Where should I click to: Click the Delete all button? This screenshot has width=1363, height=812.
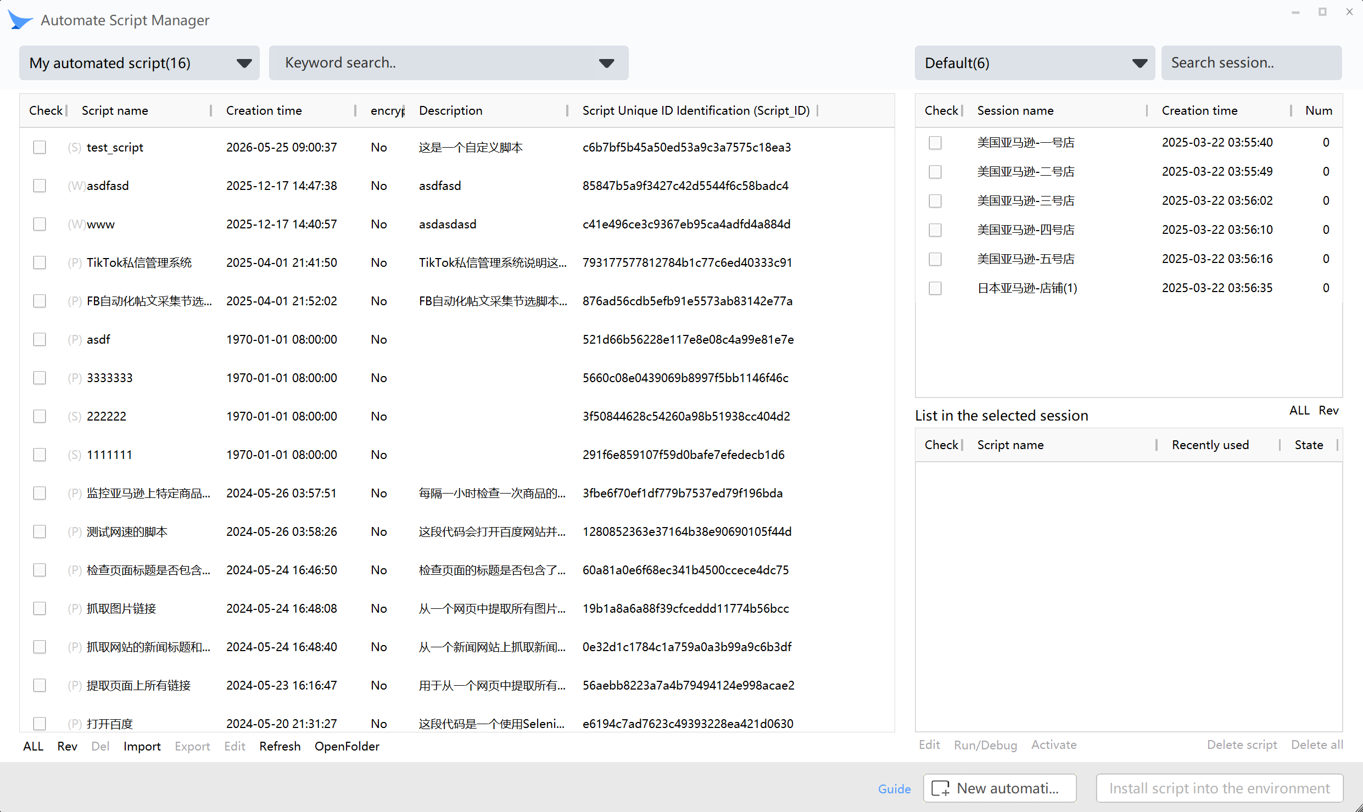tap(1317, 745)
